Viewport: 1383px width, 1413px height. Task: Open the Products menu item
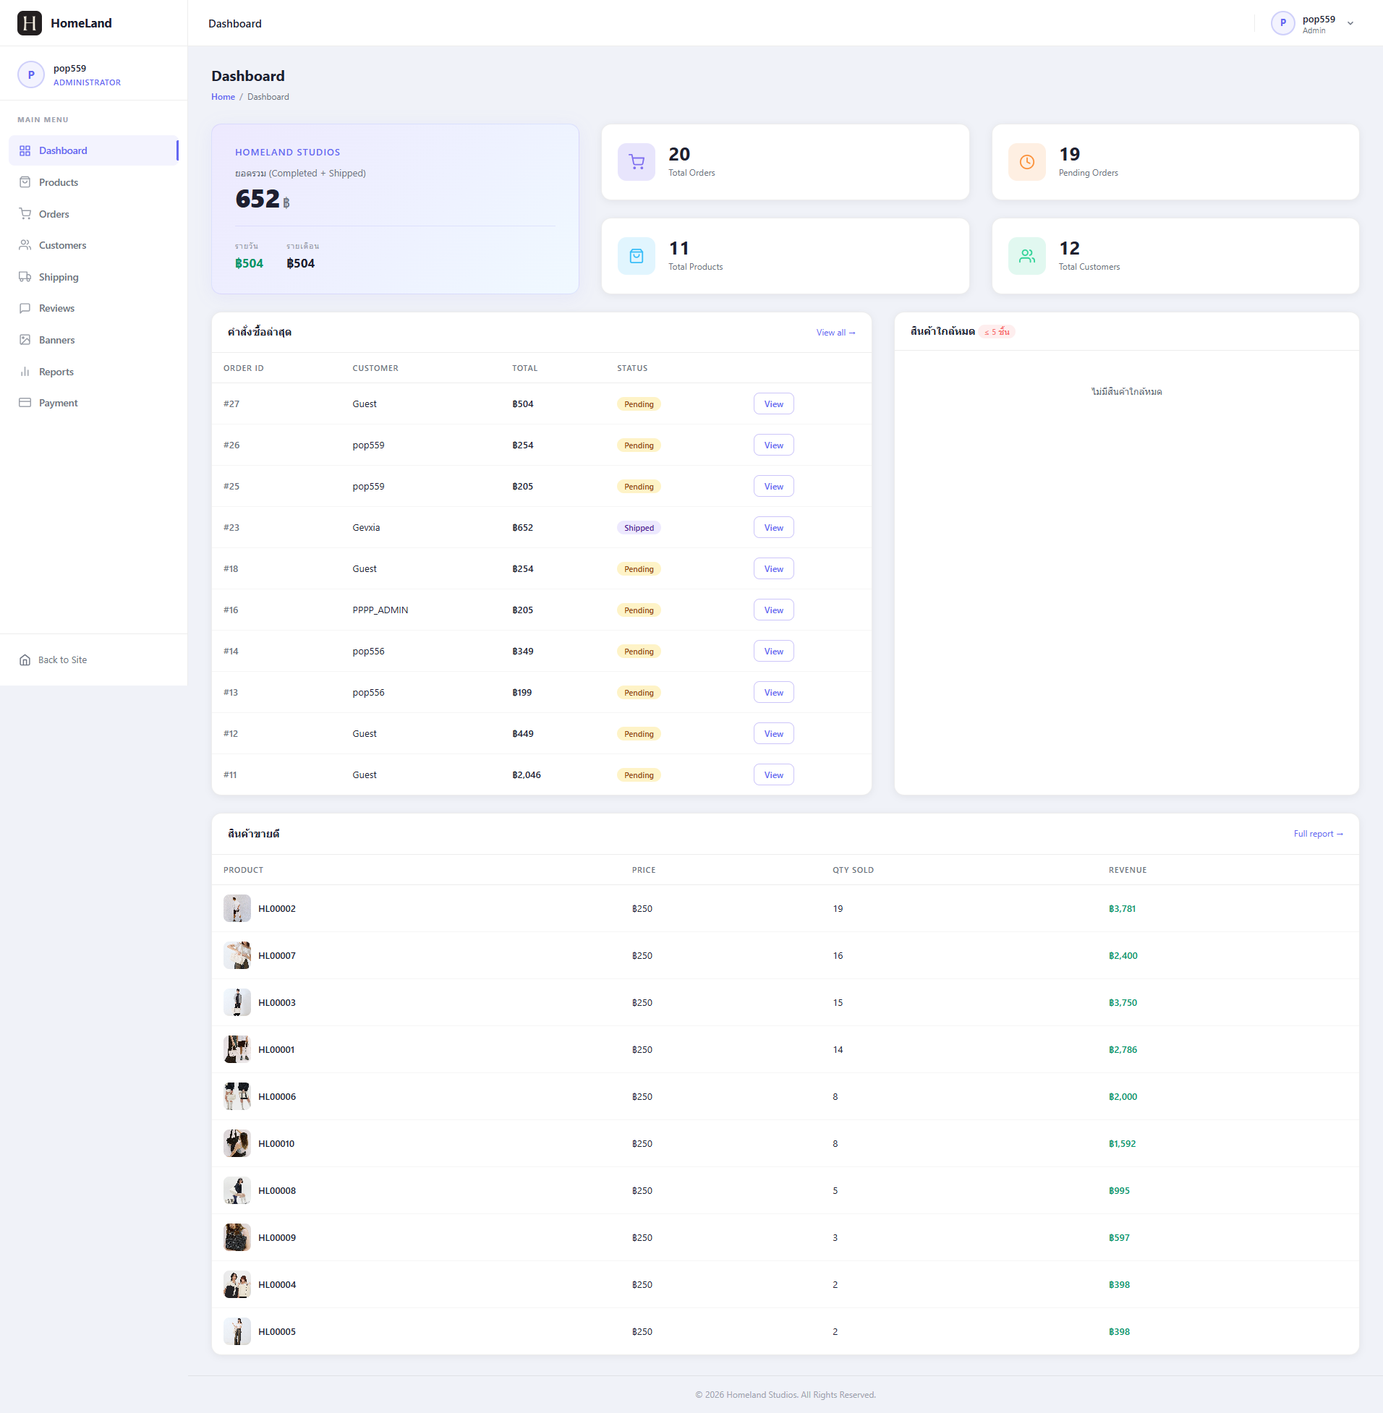click(94, 182)
